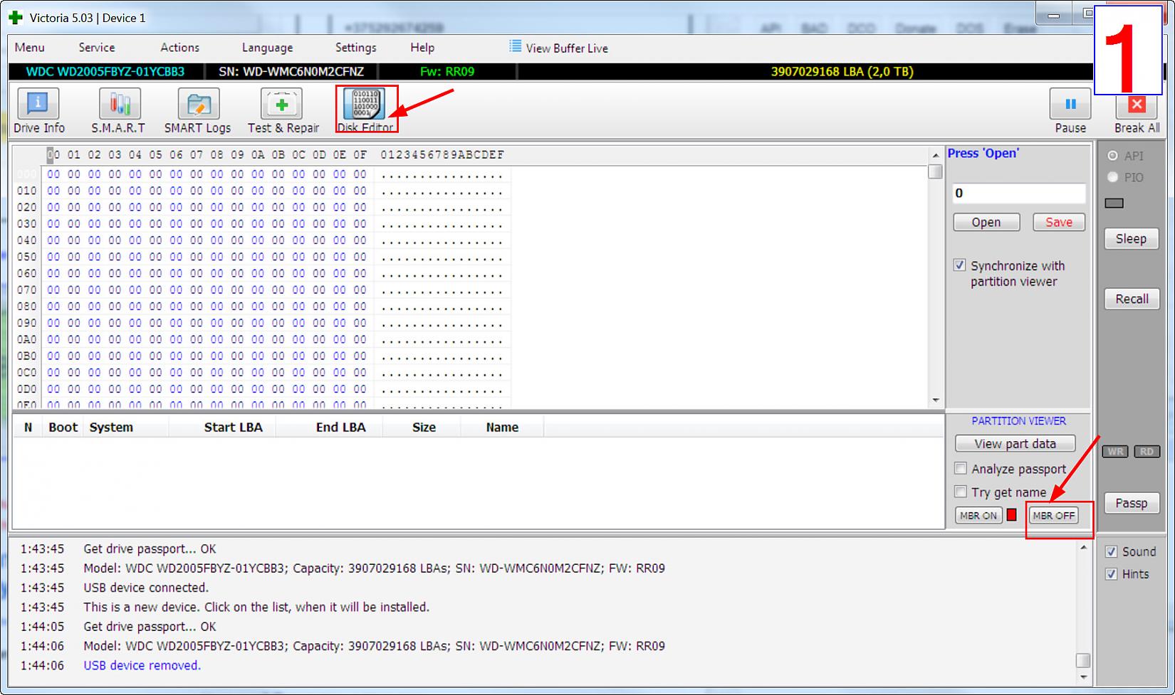
Task: Click the Pause toolbar button
Action: click(1070, 112)
